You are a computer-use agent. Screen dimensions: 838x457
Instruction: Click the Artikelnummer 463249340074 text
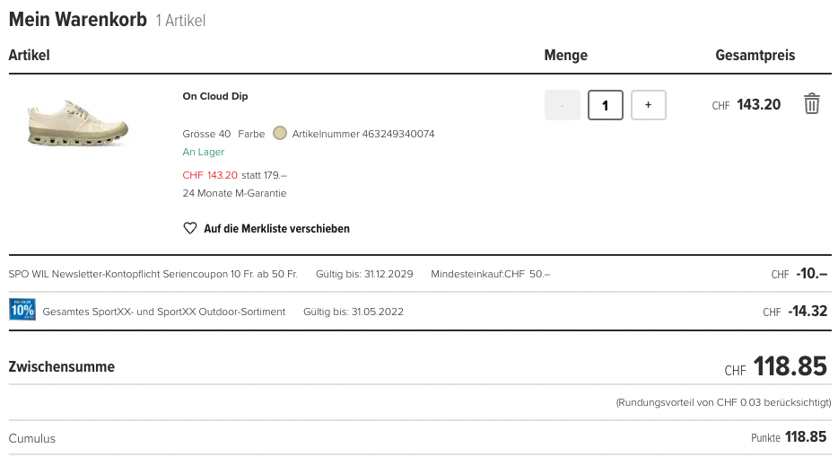(x=363, y=134)
